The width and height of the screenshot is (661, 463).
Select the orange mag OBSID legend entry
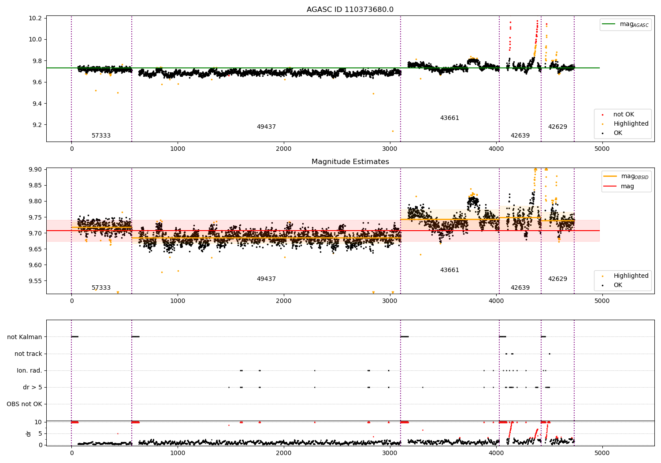tap(626, 176)
